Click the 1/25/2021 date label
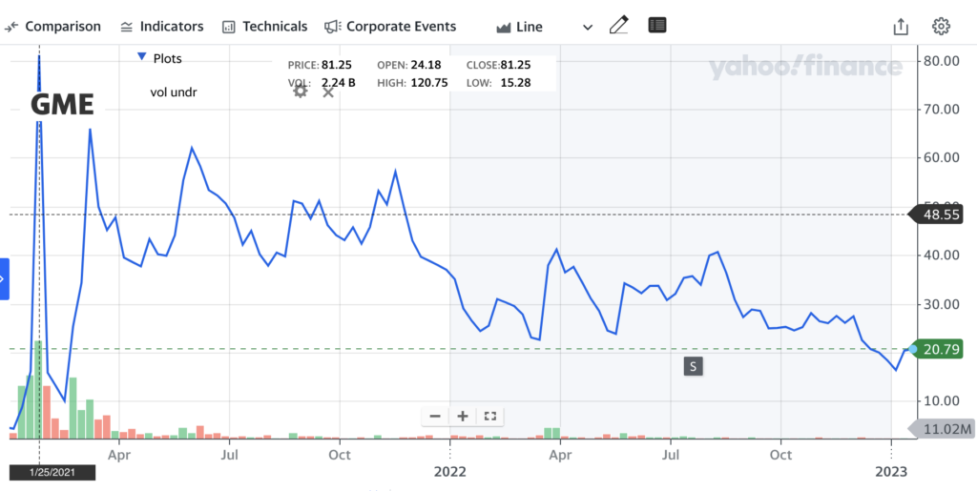Screen dimensions: 977x491 (x=52, y=473)
